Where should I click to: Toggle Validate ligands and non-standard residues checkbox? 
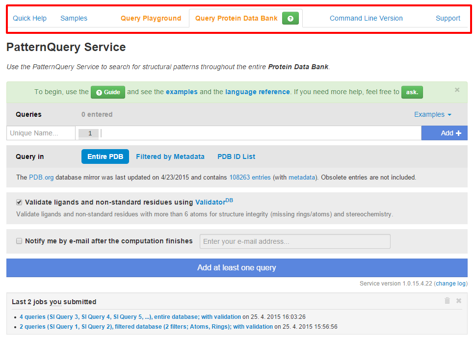[x=19, y=202]
